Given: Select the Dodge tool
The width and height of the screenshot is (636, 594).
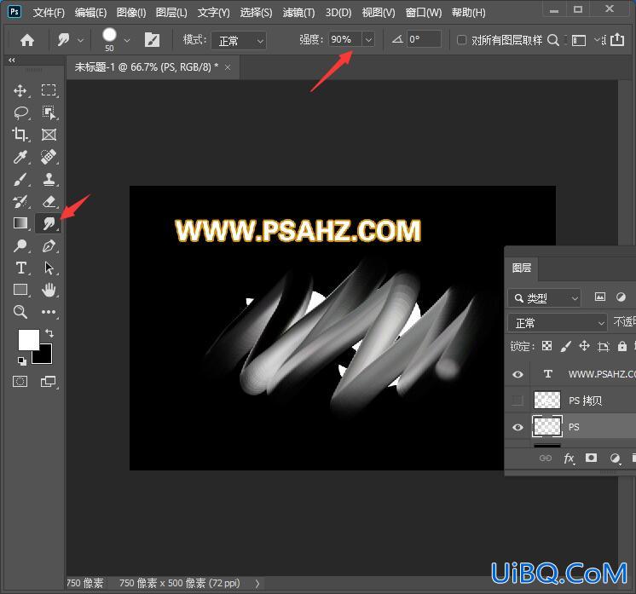Looking at the screenshot, I should click(x=20, y=245).
